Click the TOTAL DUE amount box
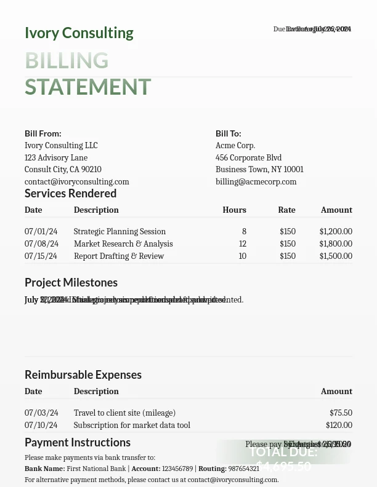 [283, 459]
